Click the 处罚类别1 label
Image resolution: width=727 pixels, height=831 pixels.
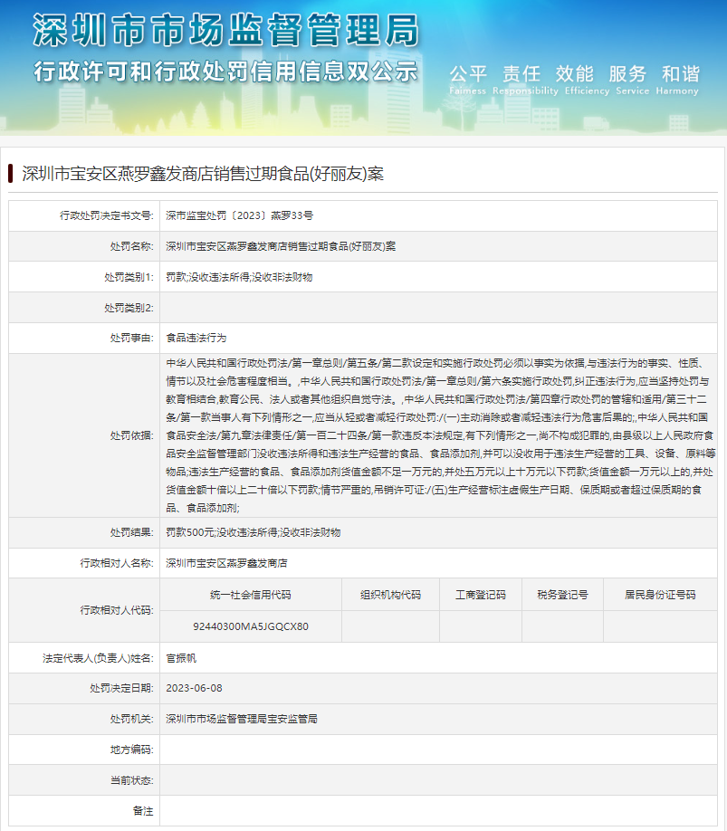[x=129, y=277]
